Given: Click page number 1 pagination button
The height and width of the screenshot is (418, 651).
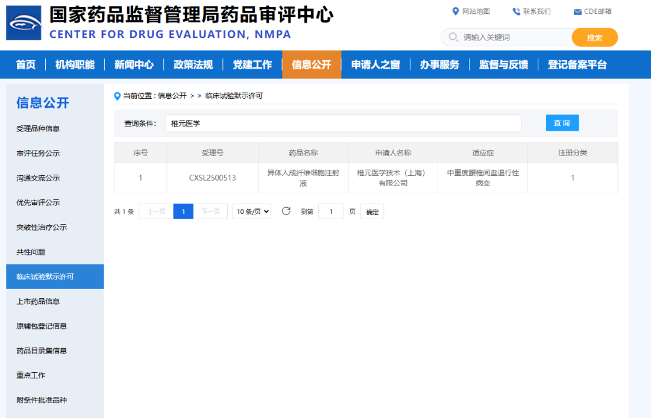Looking at the screenshot, I should tap(183, 211).
